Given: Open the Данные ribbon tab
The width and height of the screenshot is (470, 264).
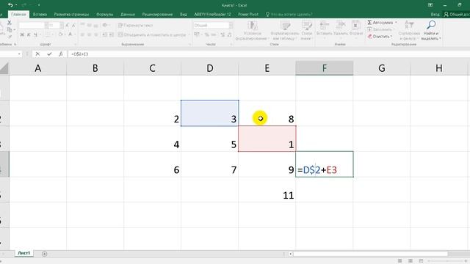Looking at the screenshot, I should coord(127,15).
